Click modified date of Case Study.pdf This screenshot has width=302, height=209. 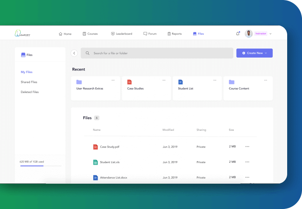(x=170, y=147)
